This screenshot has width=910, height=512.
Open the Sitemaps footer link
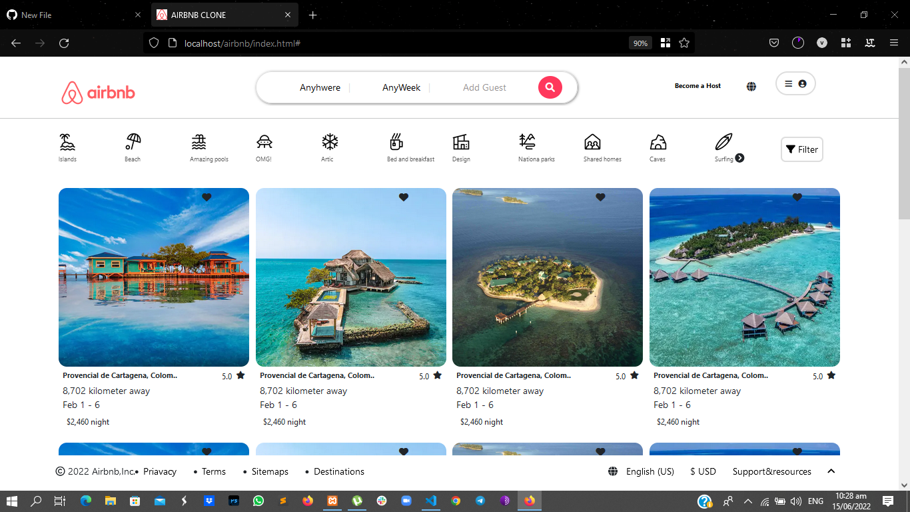coord(270,471)
